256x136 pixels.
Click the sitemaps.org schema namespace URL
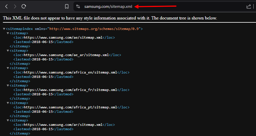[94, 29]
